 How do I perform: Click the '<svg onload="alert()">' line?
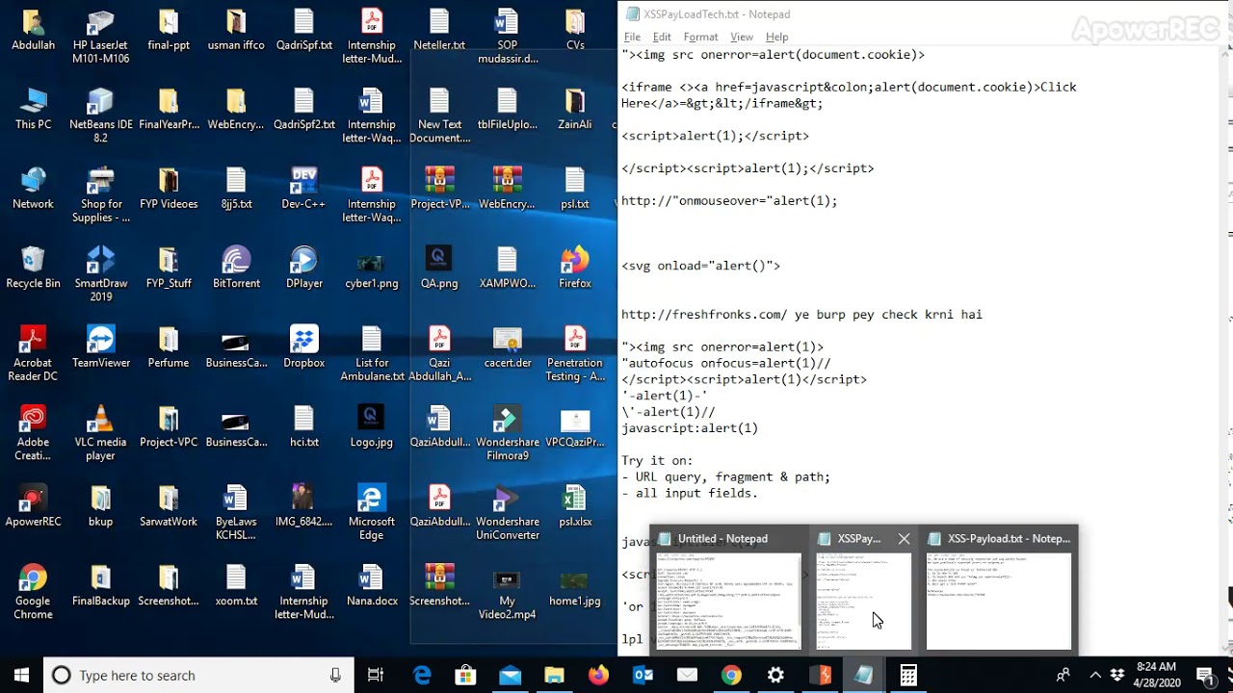coord(700,266)
